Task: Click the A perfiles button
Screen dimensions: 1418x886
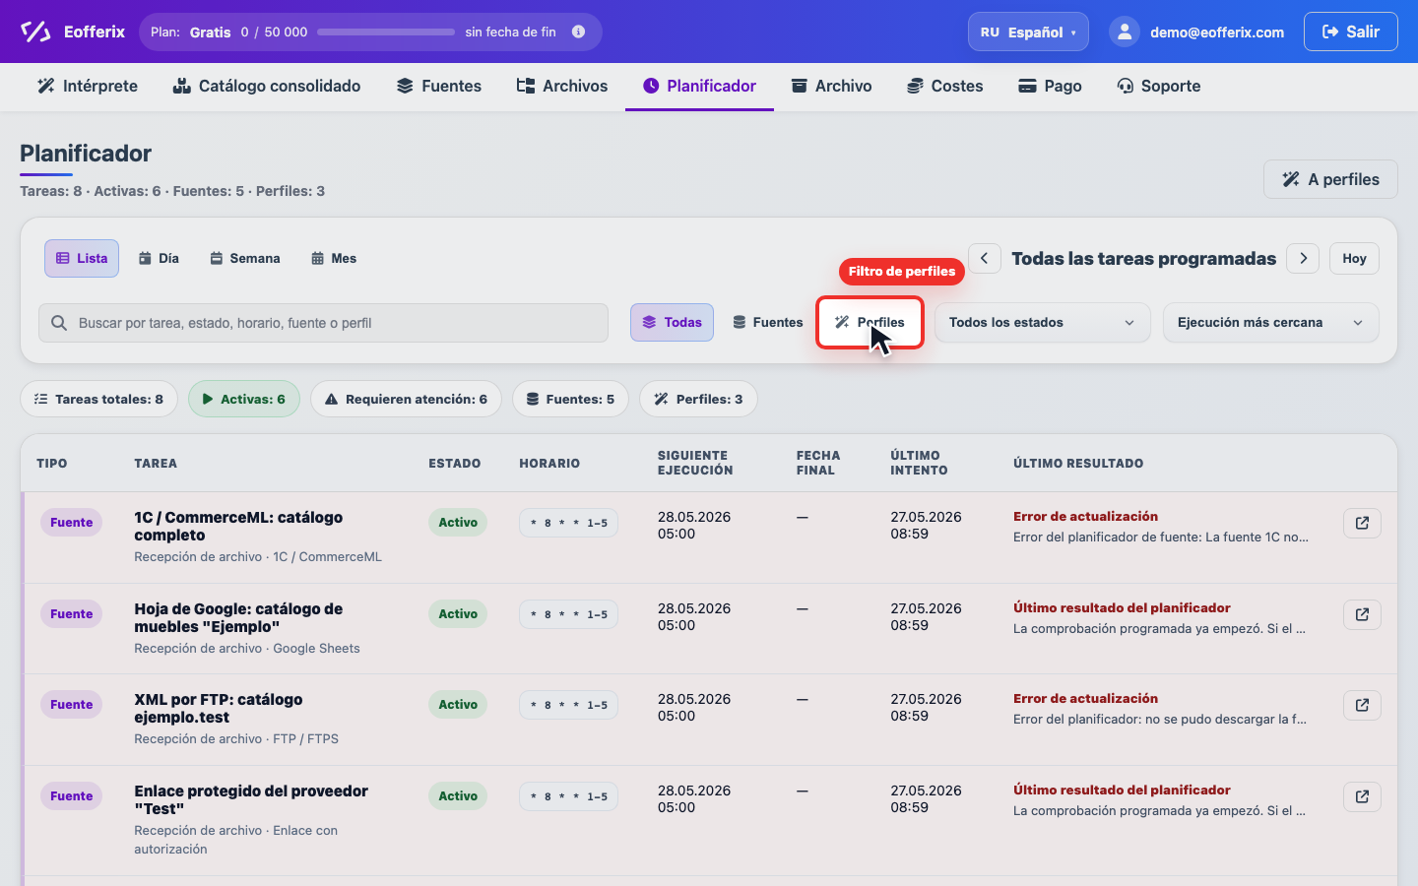Action: [x=1330, y=179]
